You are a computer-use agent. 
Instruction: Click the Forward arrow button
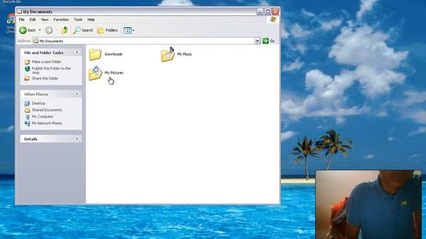[x=49, y=31]
